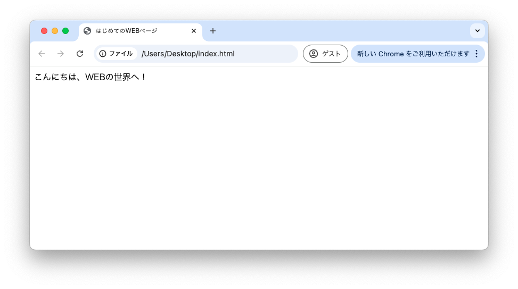Click the ゲスト profile button label
Screen dimensions: 518x289
coord(331,54)
